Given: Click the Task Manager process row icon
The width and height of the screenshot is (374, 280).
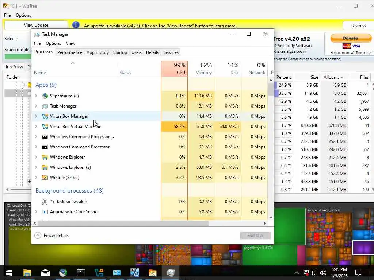Looking at the screenshot, I should coord(45,106).
